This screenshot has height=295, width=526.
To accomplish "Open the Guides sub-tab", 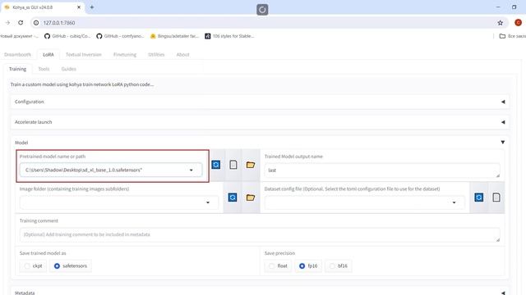I will 69,69.
